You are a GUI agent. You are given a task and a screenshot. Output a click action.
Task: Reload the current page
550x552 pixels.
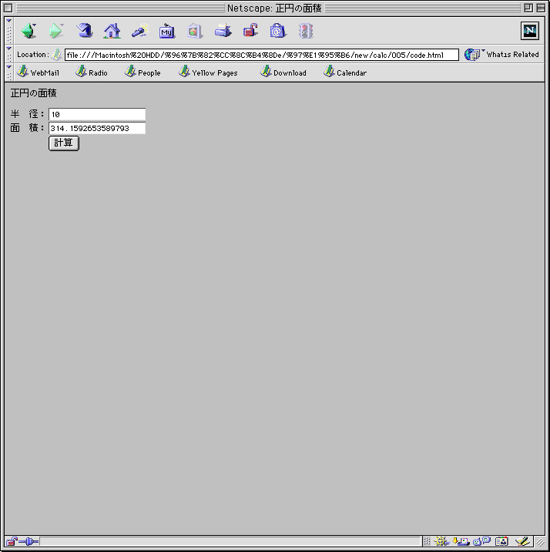click(x=84, y=31)
